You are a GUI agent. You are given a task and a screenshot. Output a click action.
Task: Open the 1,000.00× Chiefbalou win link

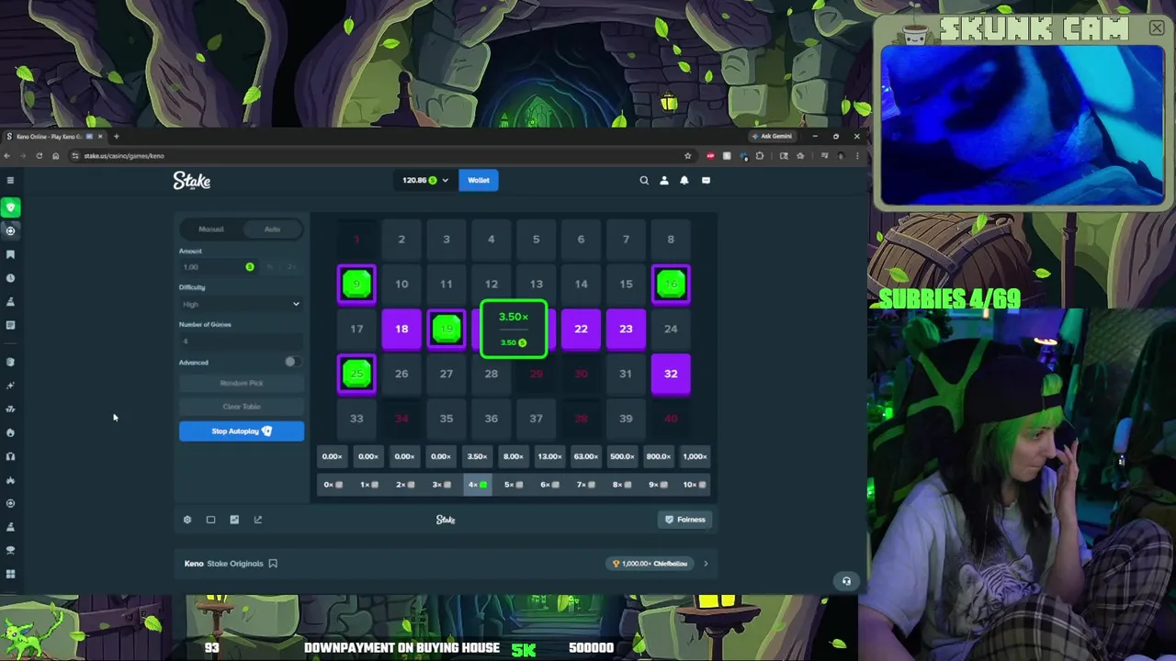click(x=651, y=564)
